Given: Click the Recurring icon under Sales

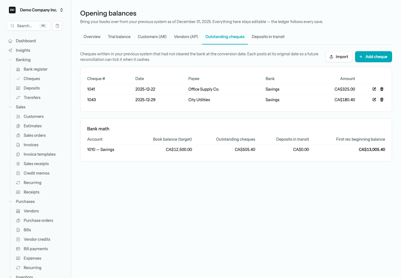Looking at the screenshot, I should [18, 183].
